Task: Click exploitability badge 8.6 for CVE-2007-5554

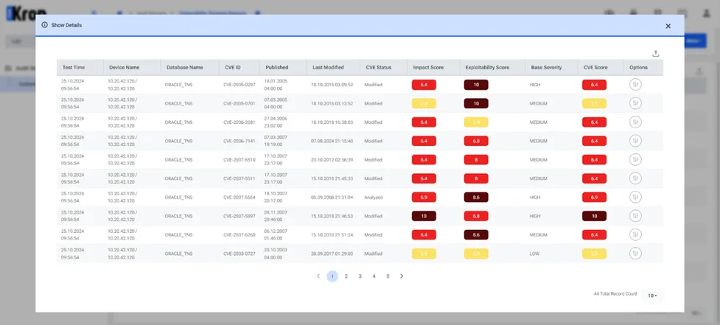Action: point(476,197)
